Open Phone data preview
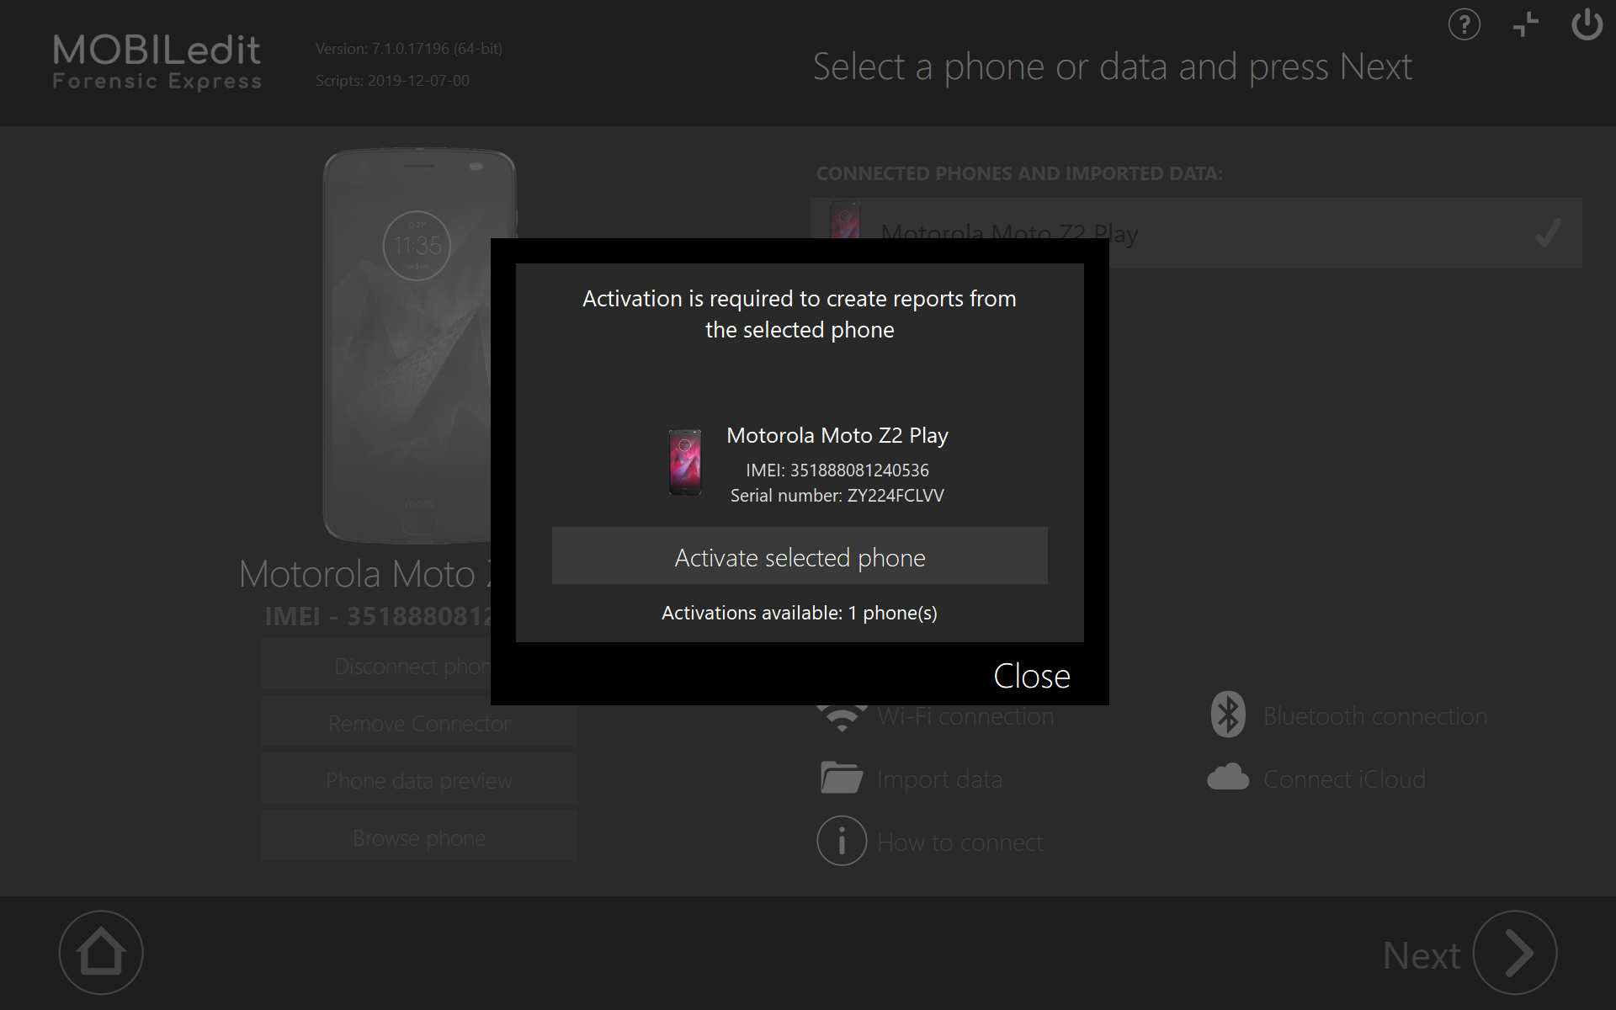Image resolution: width=1616 pixels, height=1010 pixels. 419,780
